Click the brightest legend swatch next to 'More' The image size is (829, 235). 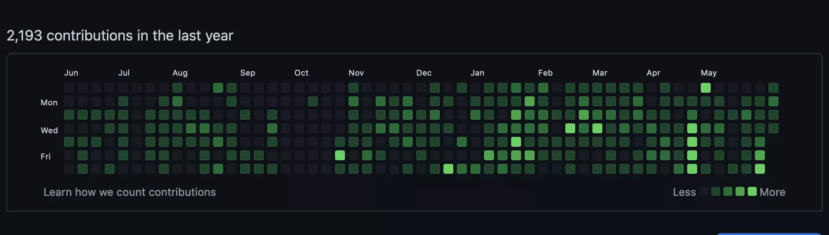pyautogui.click(x=752, y=191)
